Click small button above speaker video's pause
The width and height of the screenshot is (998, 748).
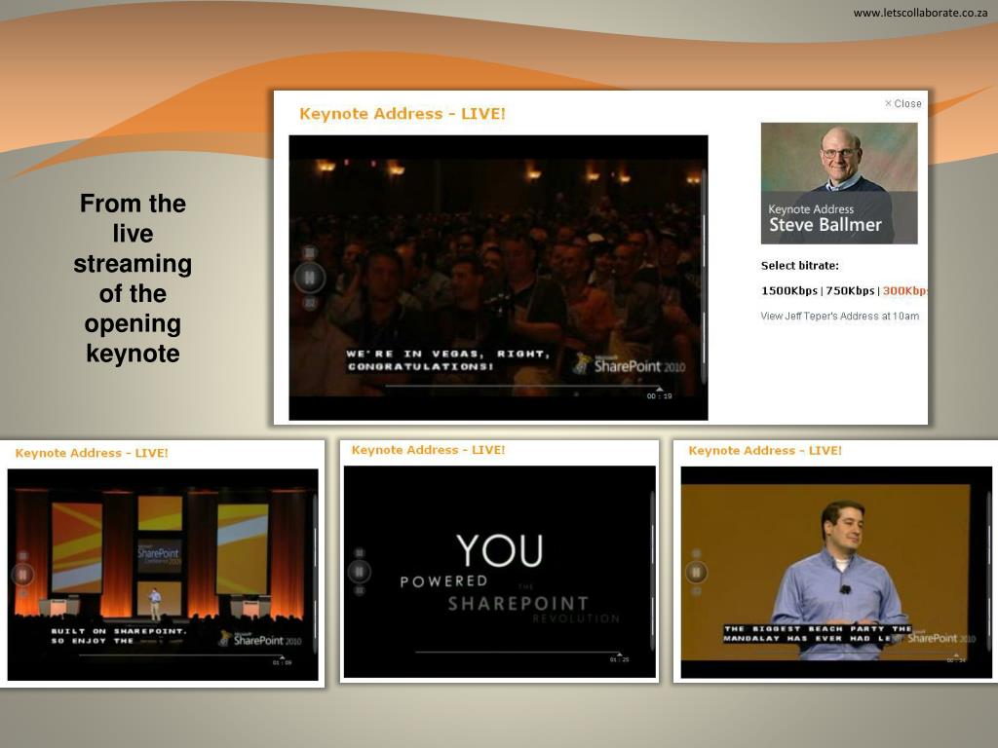696,553
